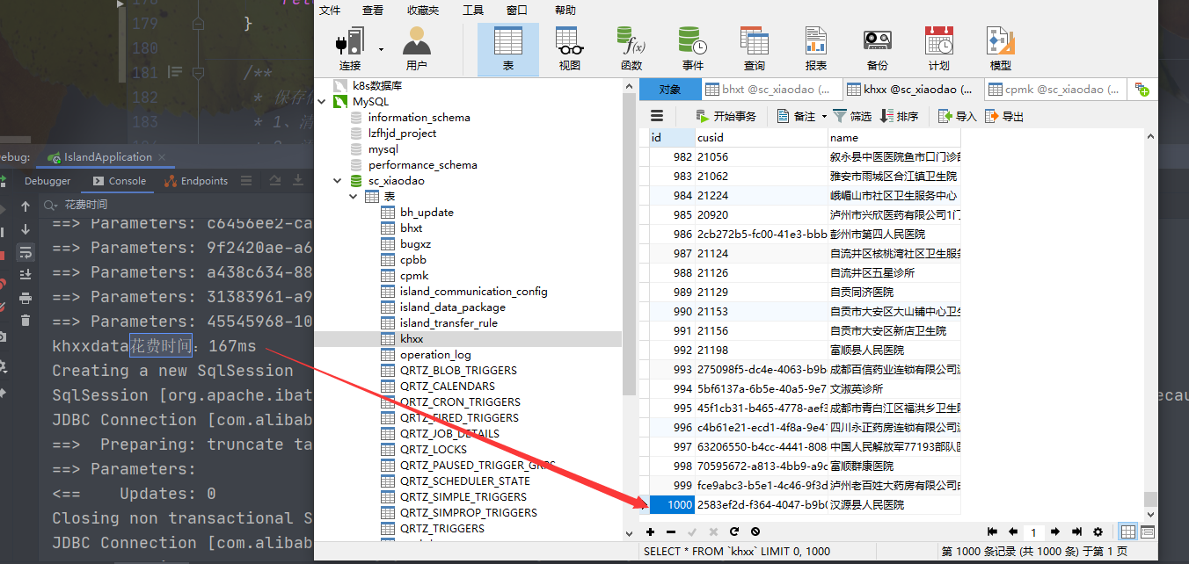Open the 备注 dropdown arrow
This screenshot has width=1189, height=564.
coord(824,116)
